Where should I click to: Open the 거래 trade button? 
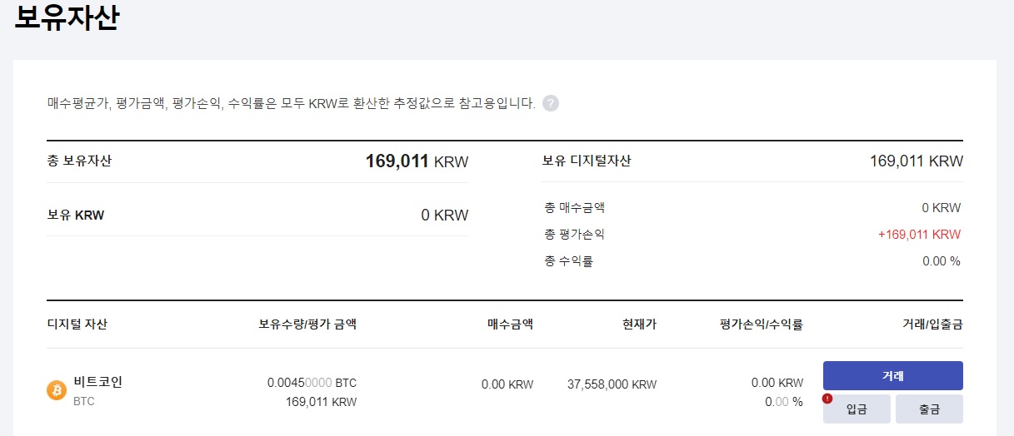(x=893, y=376)
